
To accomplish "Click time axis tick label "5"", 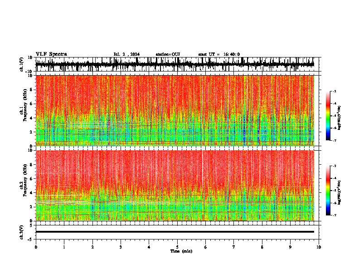I will pos(177,247).
